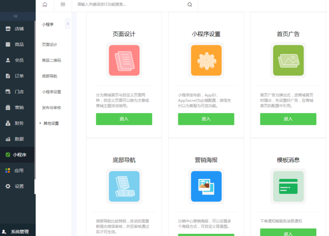Click the light blue 底部导航 icon
The width and height of the screenshot is (329, 236).
[124, 186]
